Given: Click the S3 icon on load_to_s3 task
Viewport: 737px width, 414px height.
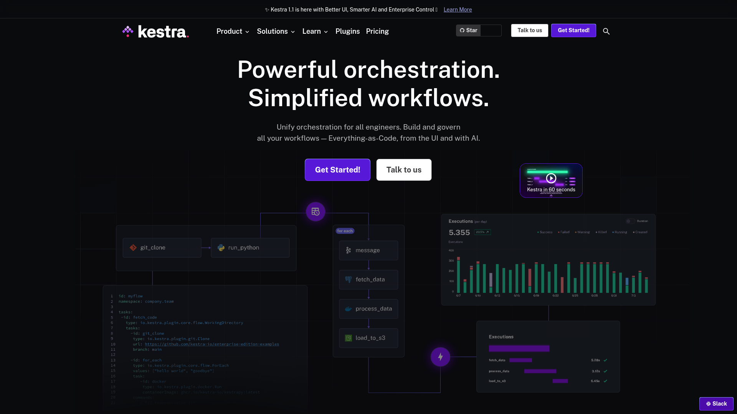Looking at the screenshot, I should [348, 338].
